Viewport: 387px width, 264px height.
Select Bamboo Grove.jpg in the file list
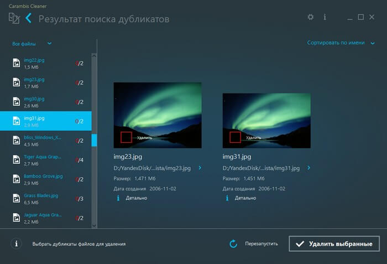[x=46, y=179]
